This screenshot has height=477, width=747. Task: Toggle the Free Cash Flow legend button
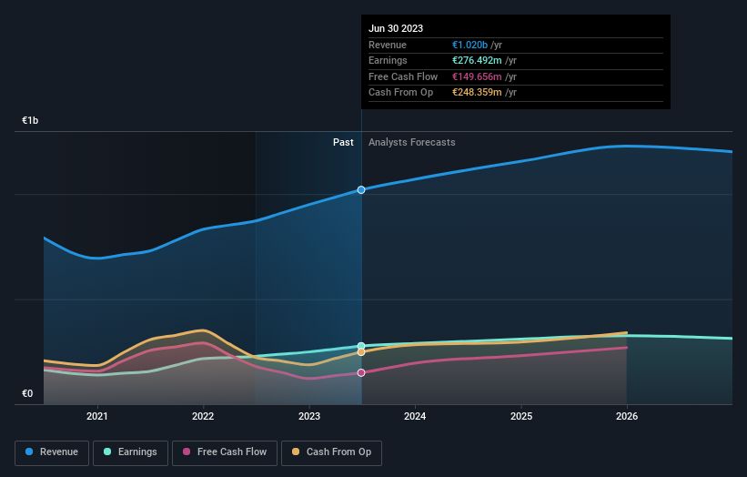(225, 452)
